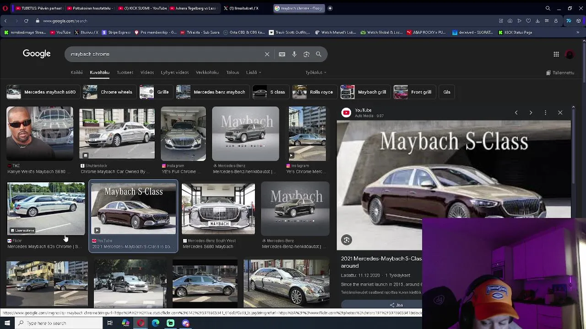Open the preview panel three-dot menu
Viewport: 586px width, 329px height.
click(545, 112)
